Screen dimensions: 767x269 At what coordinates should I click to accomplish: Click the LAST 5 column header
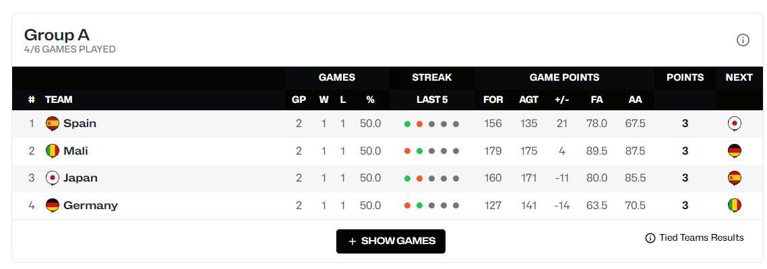pyautogui.click(x=432, y=100)
